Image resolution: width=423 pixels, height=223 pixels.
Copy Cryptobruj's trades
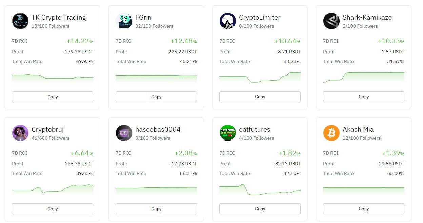click(53, 209)
